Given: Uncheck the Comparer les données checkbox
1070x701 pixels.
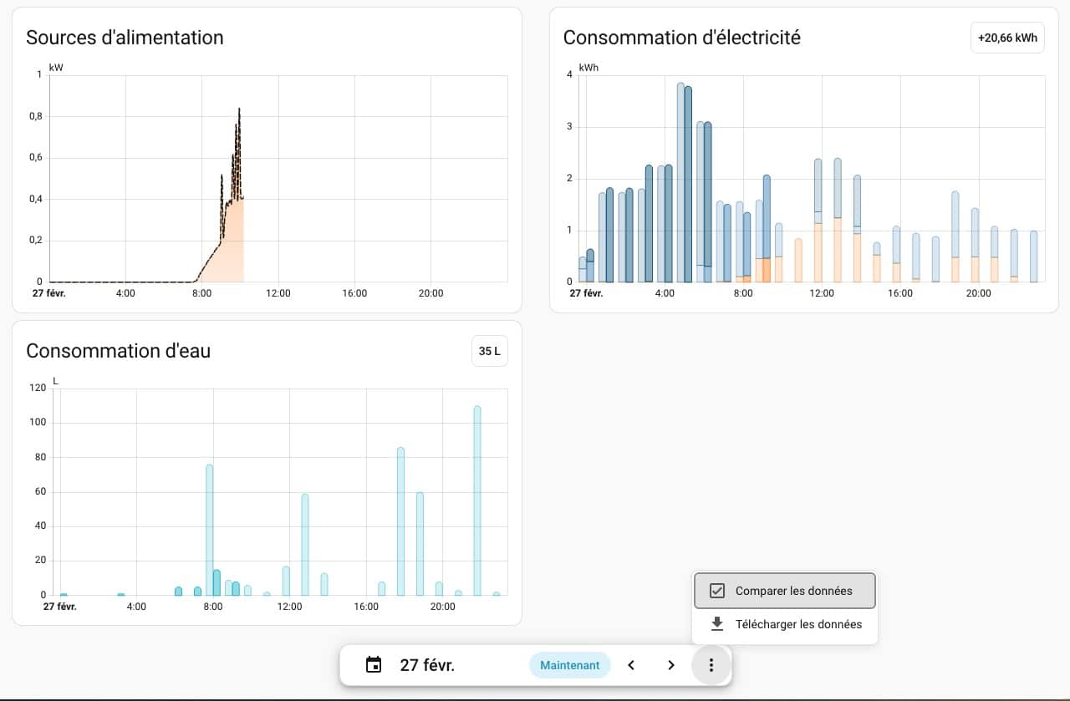Looking at the screenshot, I should (716, 591).
